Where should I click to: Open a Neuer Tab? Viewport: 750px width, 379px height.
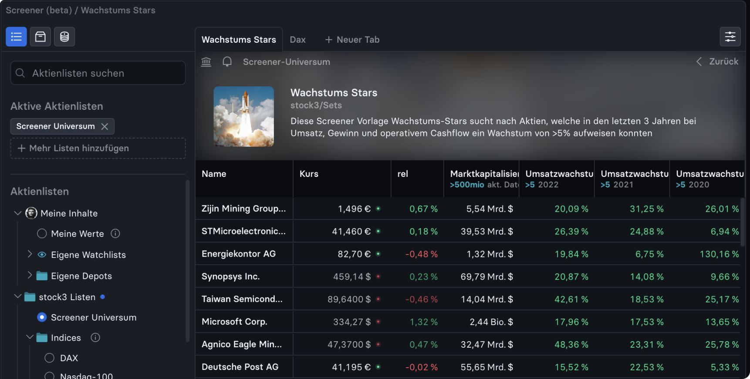(352, 40)
